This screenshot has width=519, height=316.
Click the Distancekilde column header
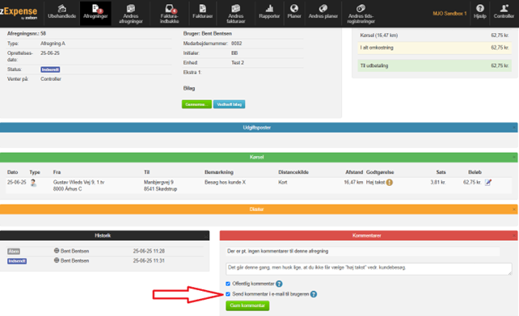(293, 172)
